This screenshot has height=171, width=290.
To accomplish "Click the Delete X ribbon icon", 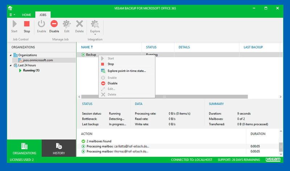I will coord(79,24).
